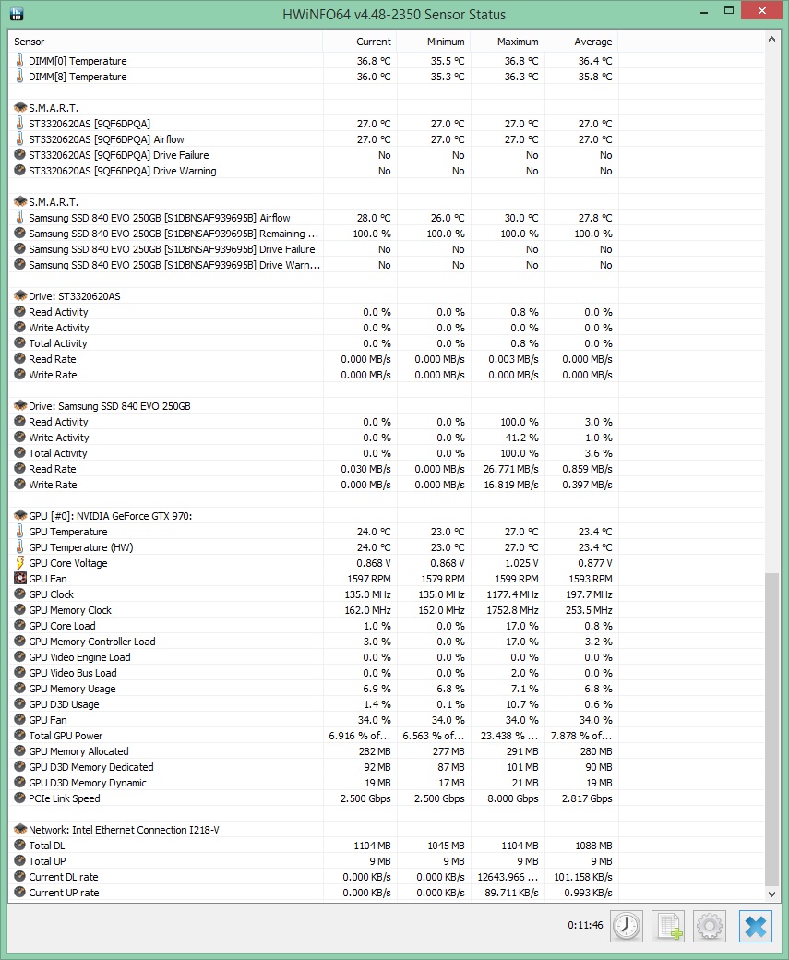Click the vertical scrollbar thumb
This screenshot has height=960, width=789.
tap(771, 729)
